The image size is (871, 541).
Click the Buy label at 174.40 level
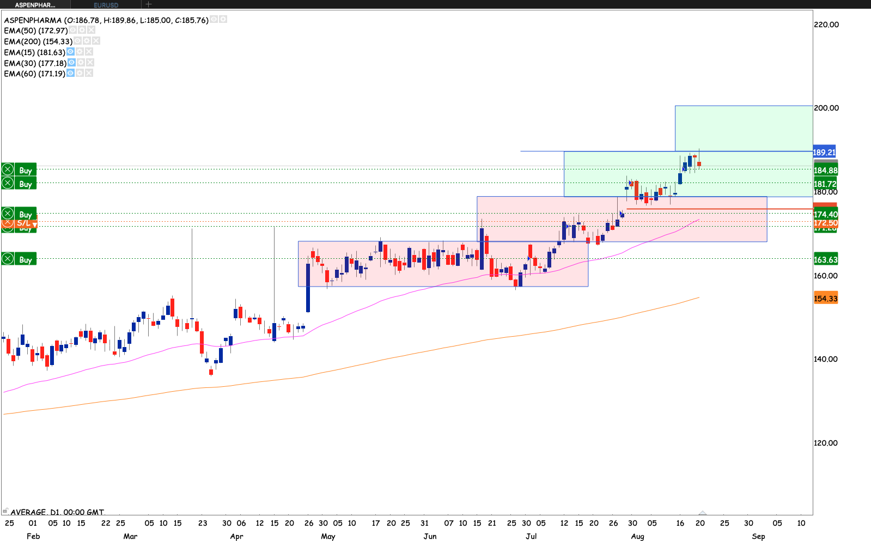[x=25, y=214]
